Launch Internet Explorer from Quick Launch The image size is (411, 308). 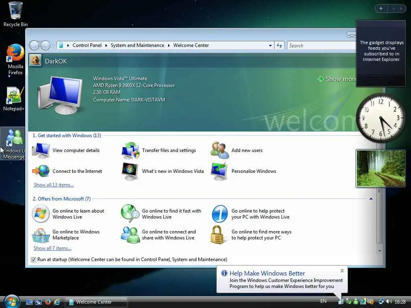click(57, 302)
